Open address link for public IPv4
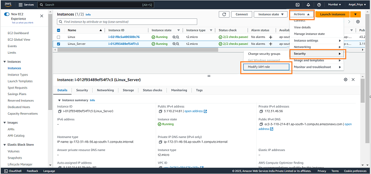Image resolution: width=371 pixels, height=174 pixels. 196,111
